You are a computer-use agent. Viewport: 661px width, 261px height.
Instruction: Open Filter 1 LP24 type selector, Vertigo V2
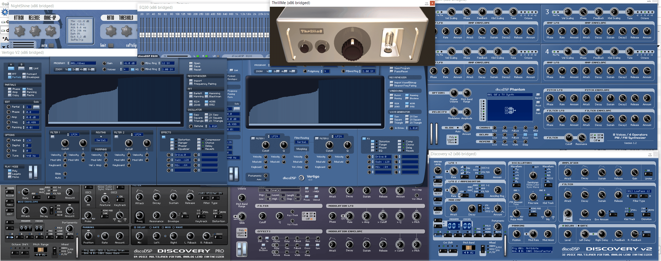coord(74,135)
